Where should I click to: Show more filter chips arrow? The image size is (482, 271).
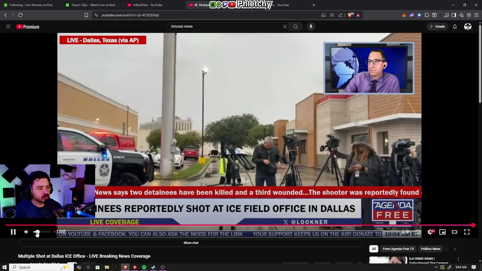point(454,249)
